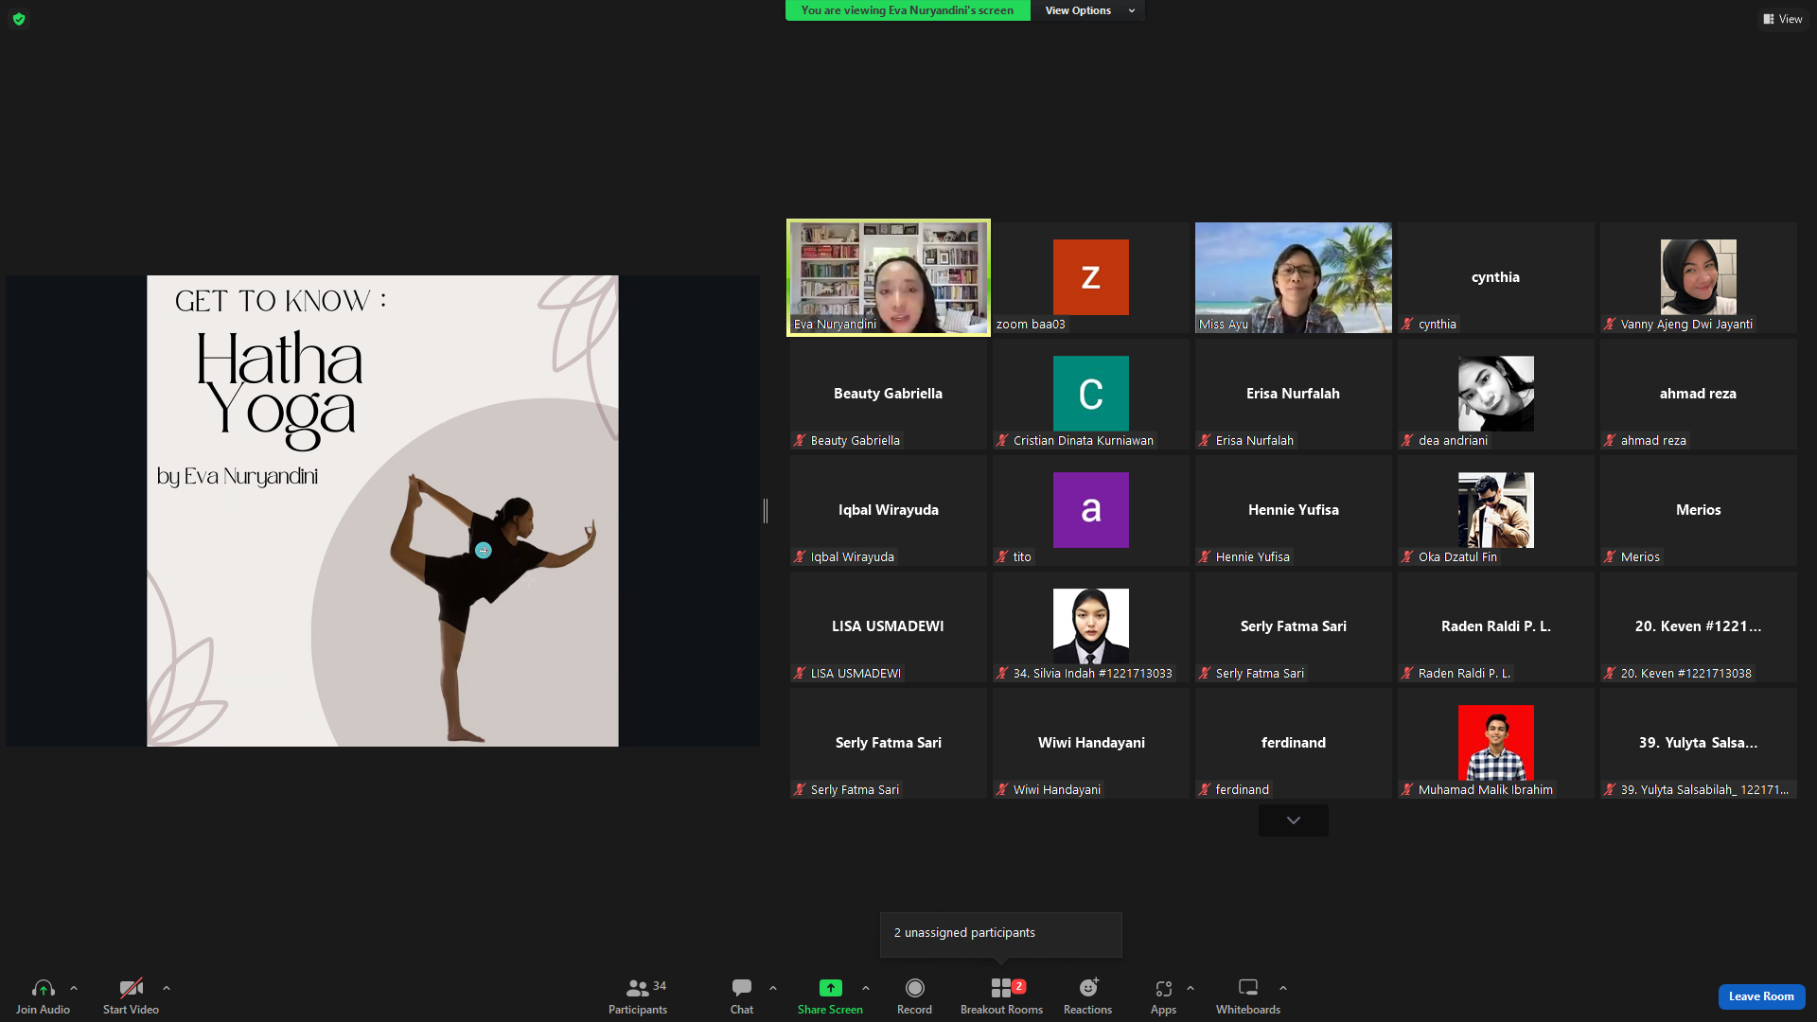Expand chat options arrow beside Chat
Screen dimensions: 1817x1022
tap(773, 988)
